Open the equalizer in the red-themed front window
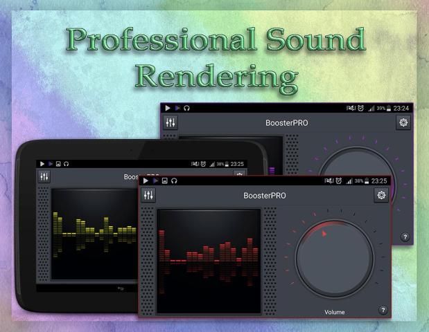 (x=148, y=196)
